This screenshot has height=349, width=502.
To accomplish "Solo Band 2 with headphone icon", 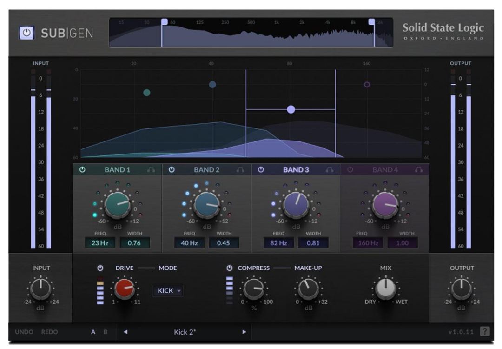I will 240,170.
